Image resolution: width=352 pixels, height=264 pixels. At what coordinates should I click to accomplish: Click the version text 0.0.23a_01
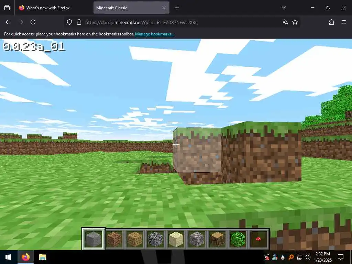click(x=34, y=47)
